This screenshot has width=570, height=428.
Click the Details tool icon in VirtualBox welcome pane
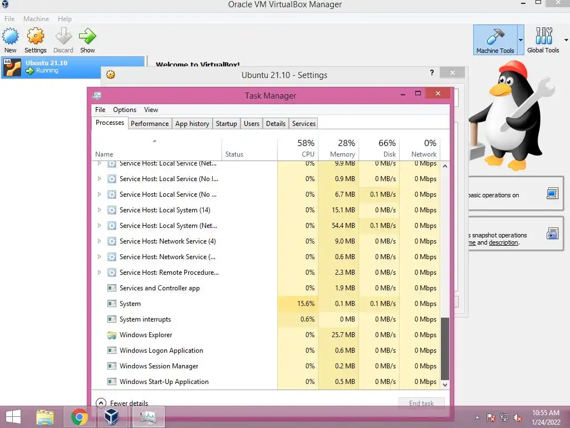552,193
